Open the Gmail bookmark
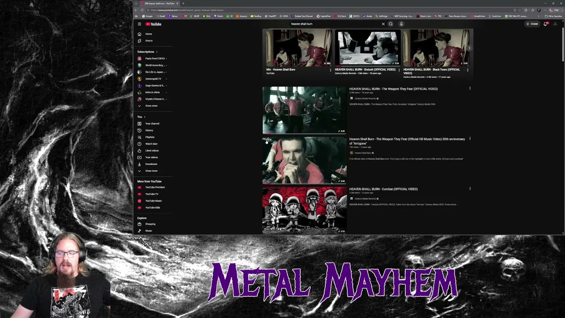Image resolution: width=565 pixels, height=318 pixels. click(161, 16)
